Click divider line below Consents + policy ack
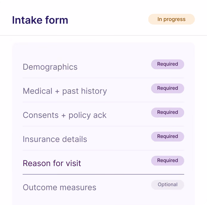 coord(103,126)
